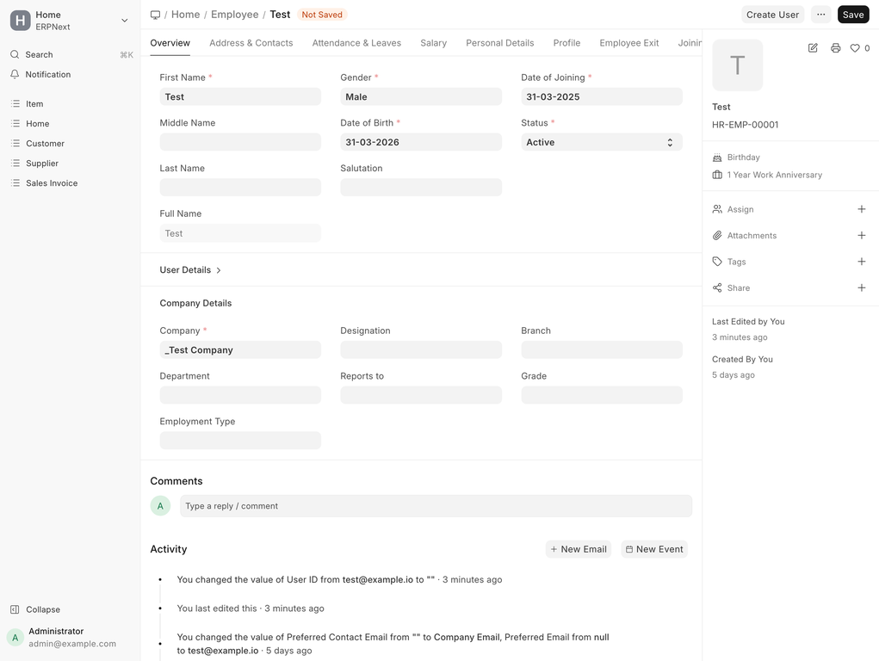Click the Save button

coord(852,15)
